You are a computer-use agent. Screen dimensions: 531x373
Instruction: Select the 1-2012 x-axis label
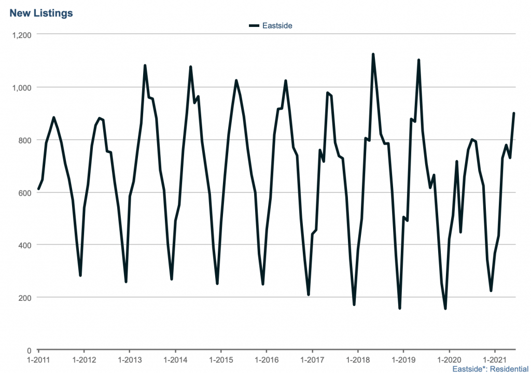(84, 360)
